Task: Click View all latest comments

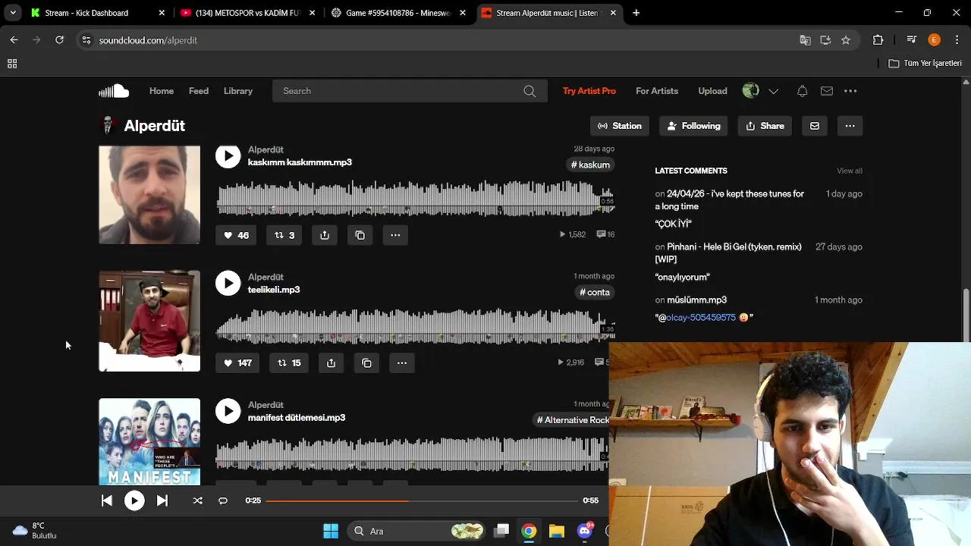Action: (850, 171)
